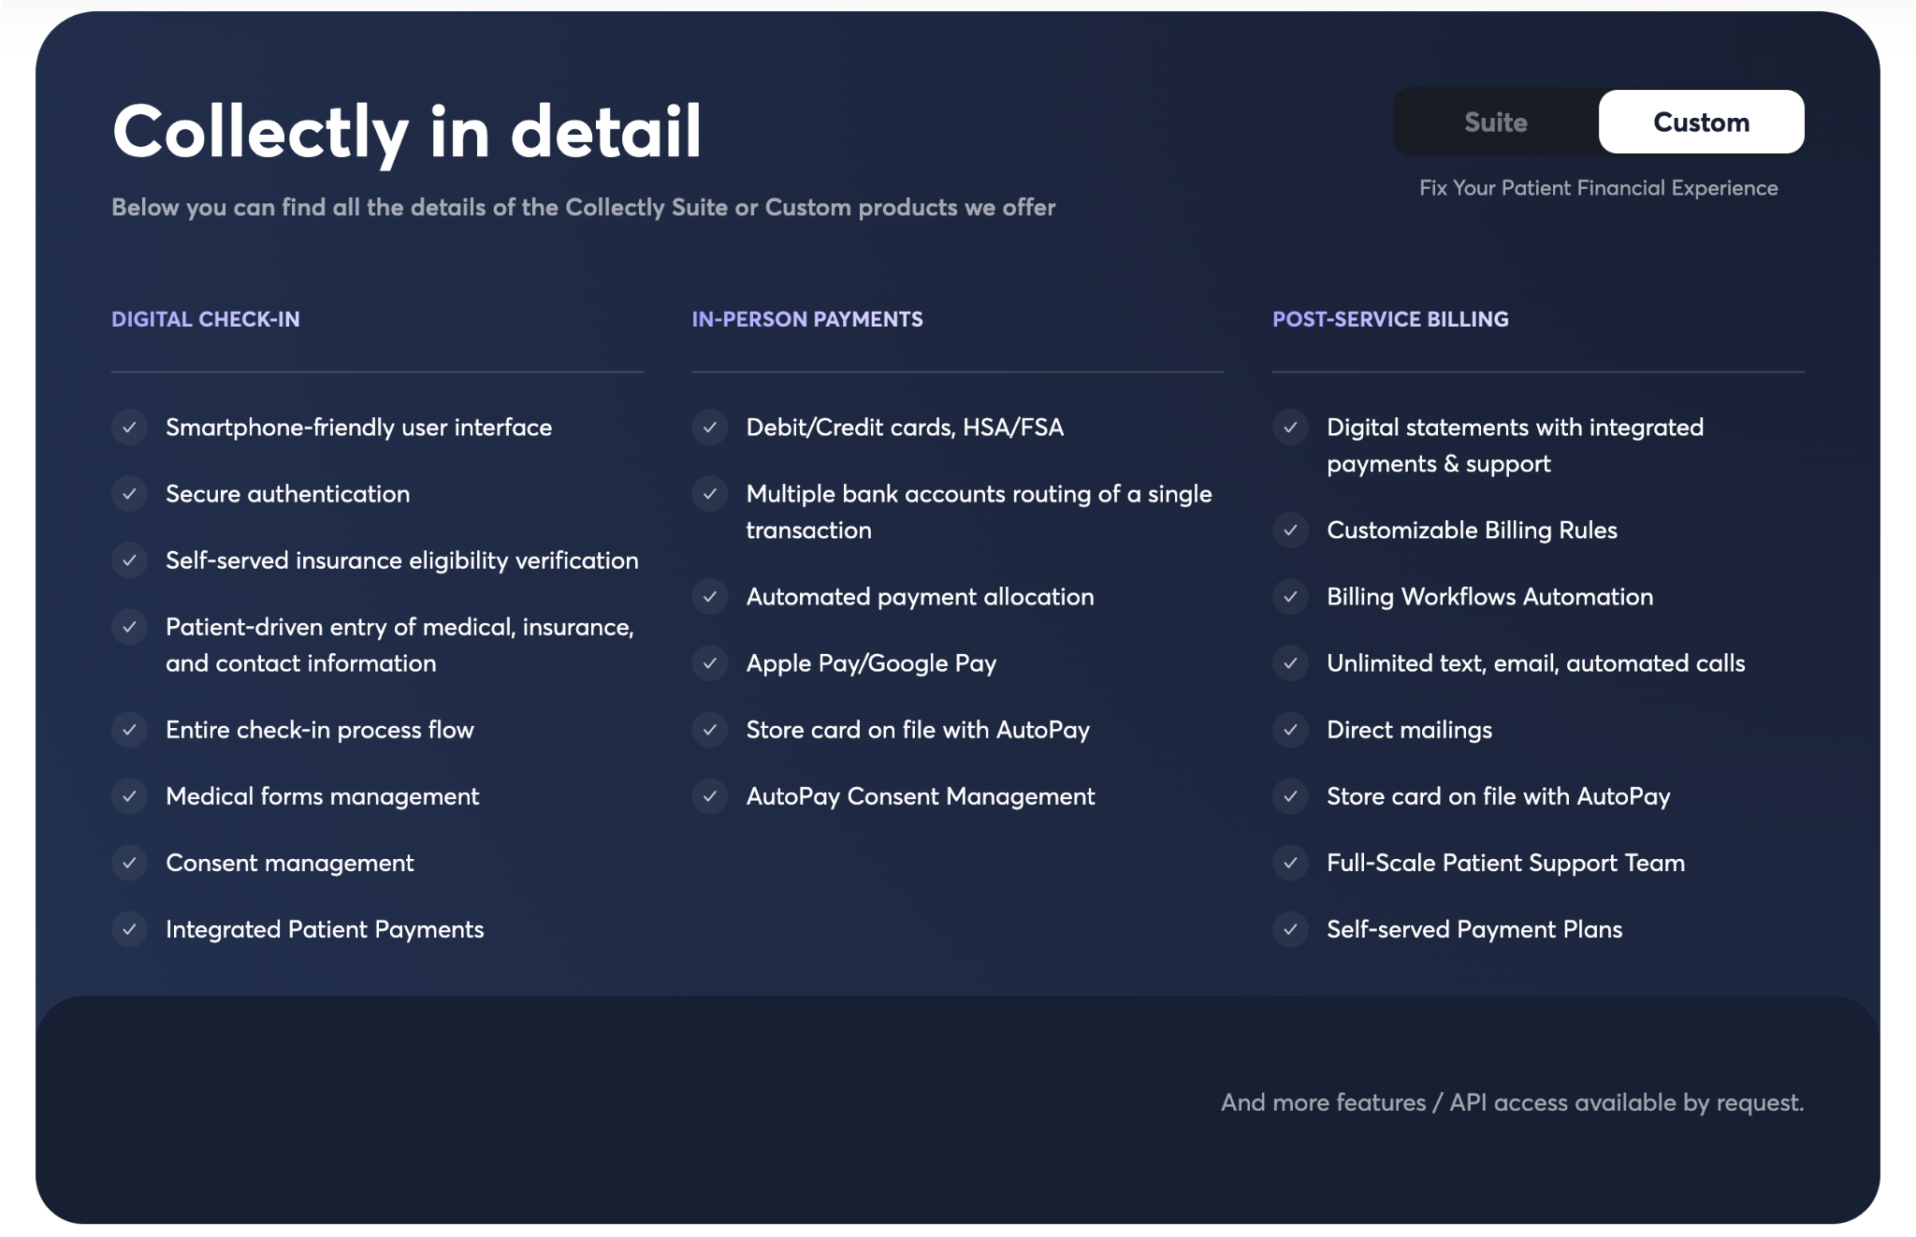Click the check icon next to Secure authentication

coord(130,494)
